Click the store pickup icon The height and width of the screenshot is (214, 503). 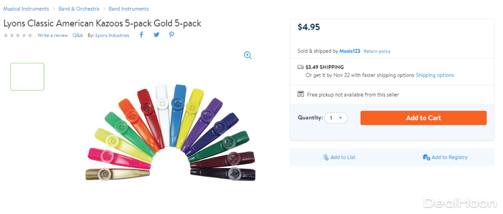301,94
